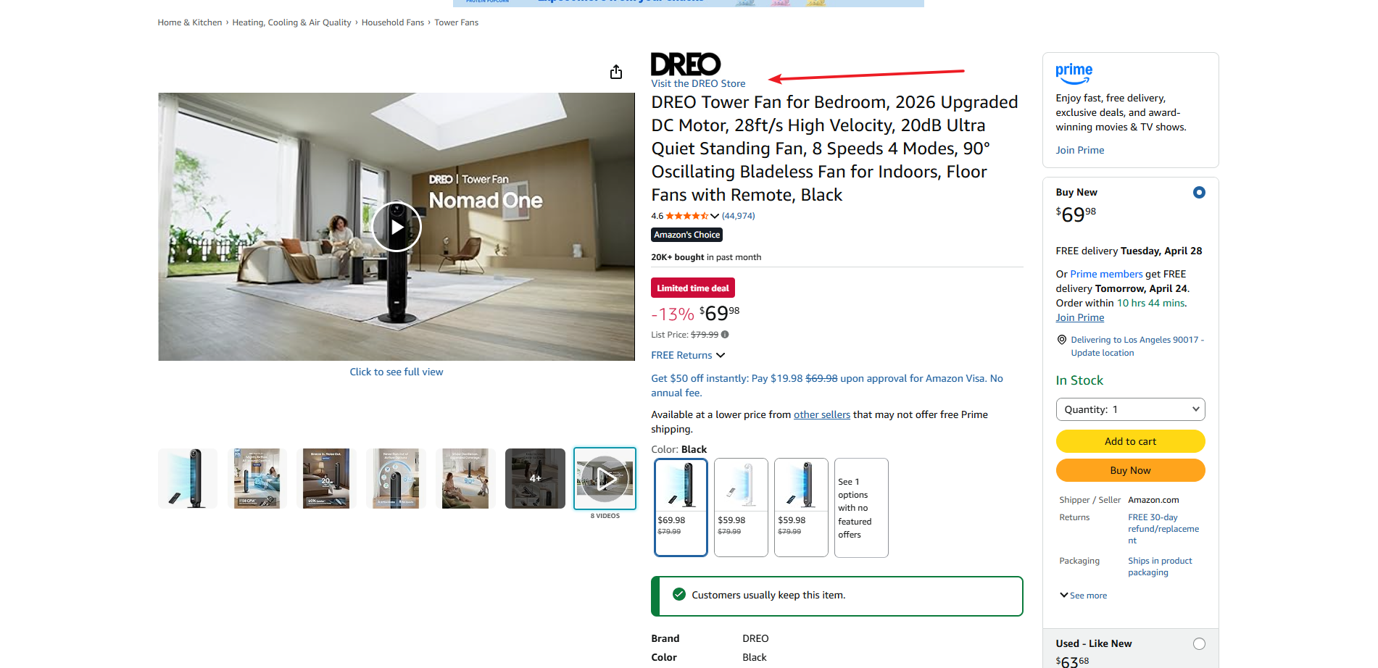Click the DREO brand logo
Viewport: 1378px width, 668px height.
point(686,64)
